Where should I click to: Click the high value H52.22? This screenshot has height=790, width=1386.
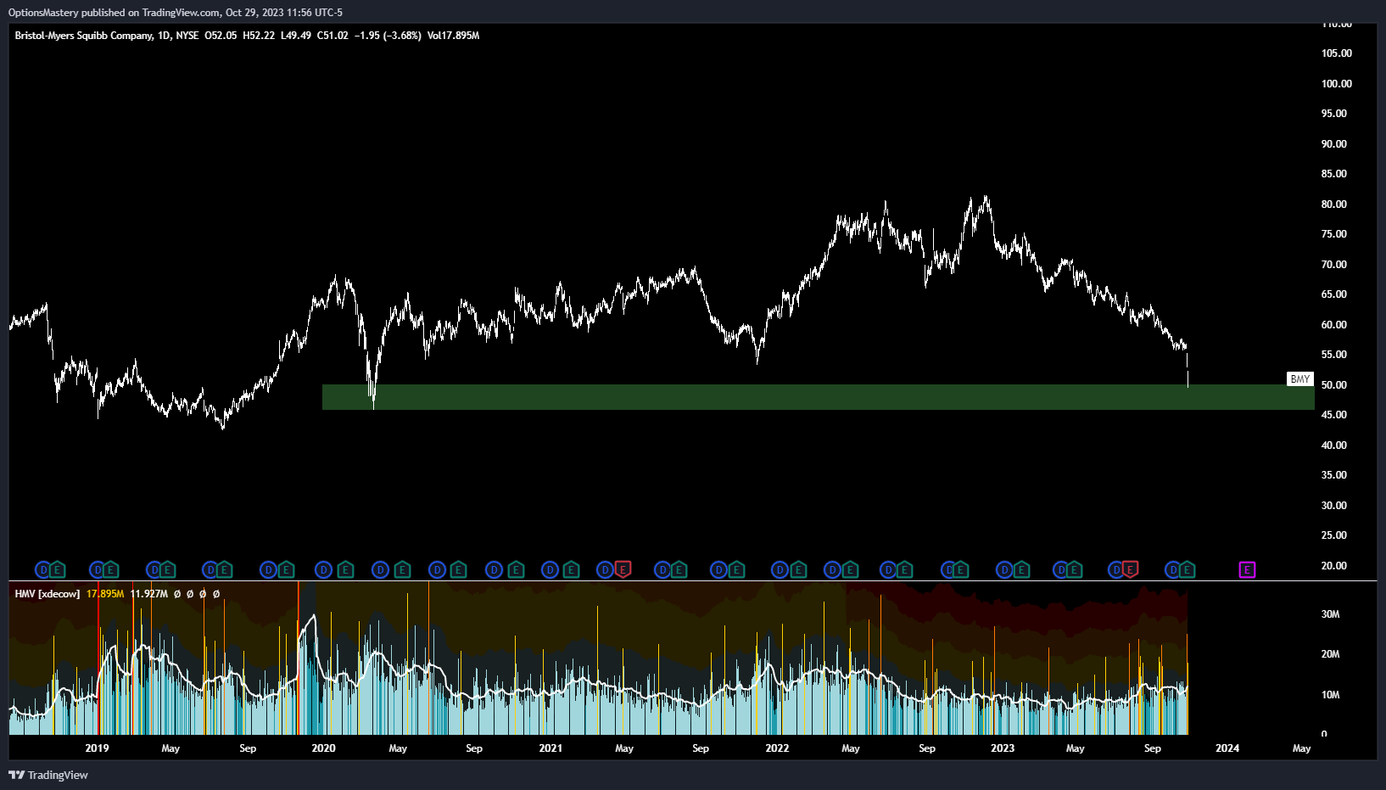259,36
